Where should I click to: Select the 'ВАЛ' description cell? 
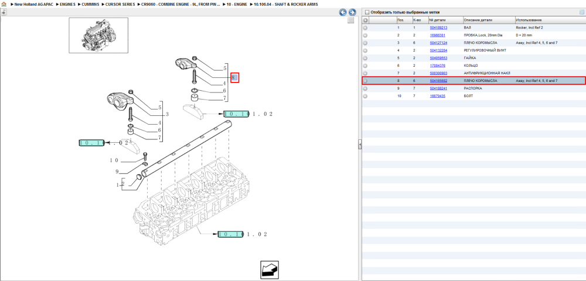point(467,28)
